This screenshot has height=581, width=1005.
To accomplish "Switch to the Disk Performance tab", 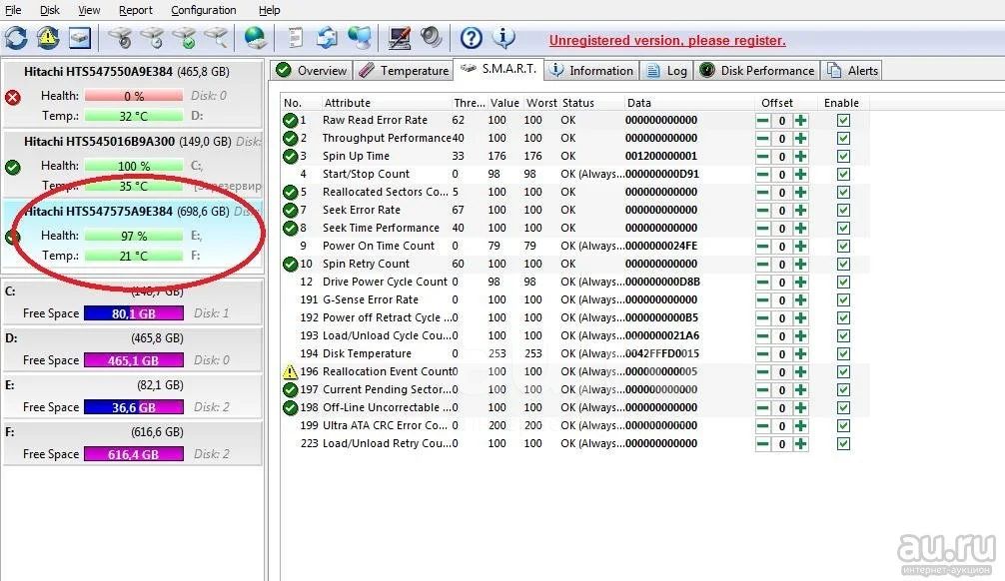I will pyautogui.click(x=757, y=71).
